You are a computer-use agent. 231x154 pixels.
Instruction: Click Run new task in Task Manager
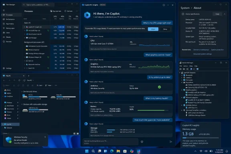55,11
